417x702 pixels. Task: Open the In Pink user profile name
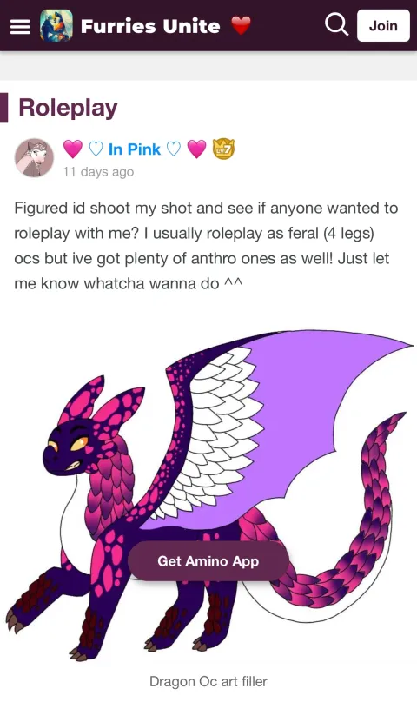pyautogui.click(x=135, y=149)
